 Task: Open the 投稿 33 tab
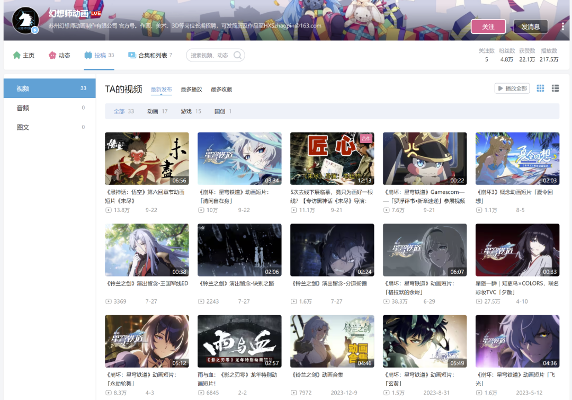pyautogui.click(x=99, y=55)
